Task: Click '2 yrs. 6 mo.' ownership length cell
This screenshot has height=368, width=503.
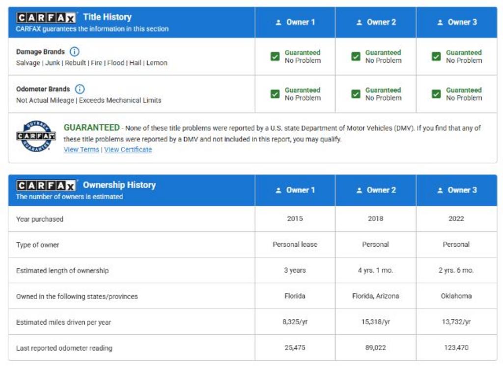Action: pos(456,270)
